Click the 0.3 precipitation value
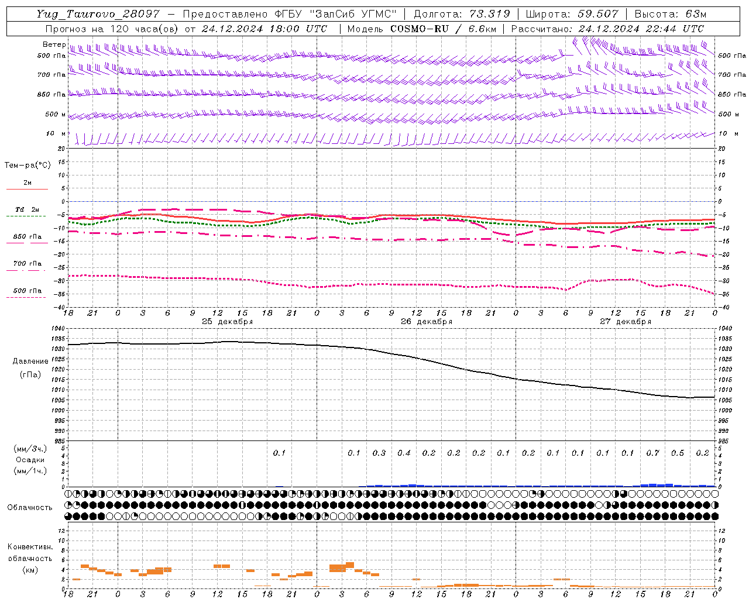 (x=379, y=453)
